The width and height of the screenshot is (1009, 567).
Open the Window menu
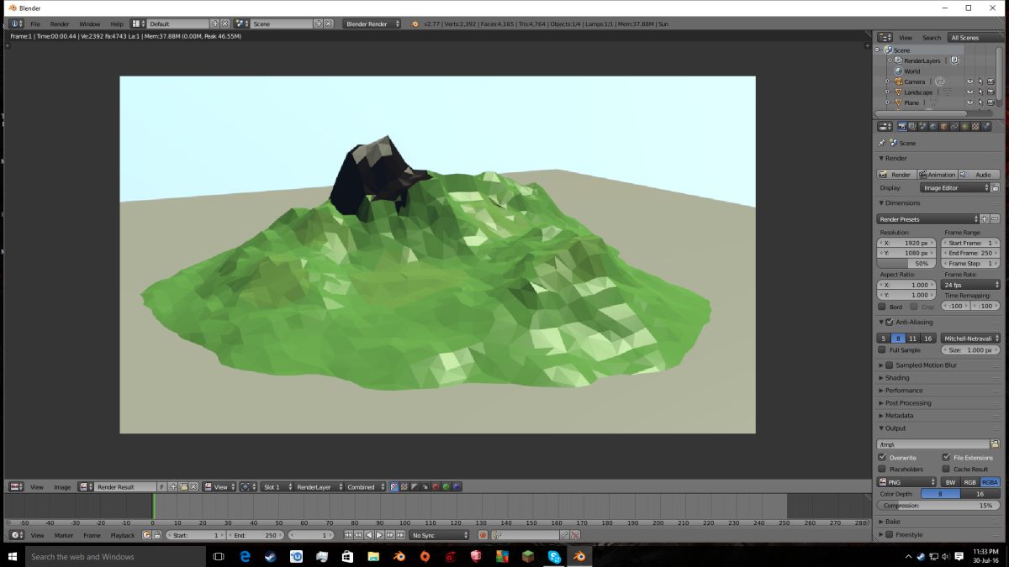tap(89, 24)
